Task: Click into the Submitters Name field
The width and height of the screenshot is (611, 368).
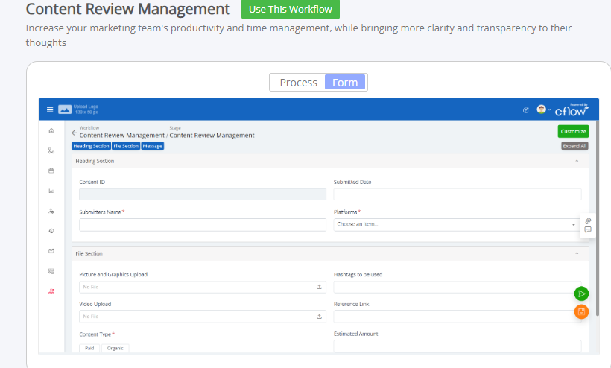Action: (203, 225)
